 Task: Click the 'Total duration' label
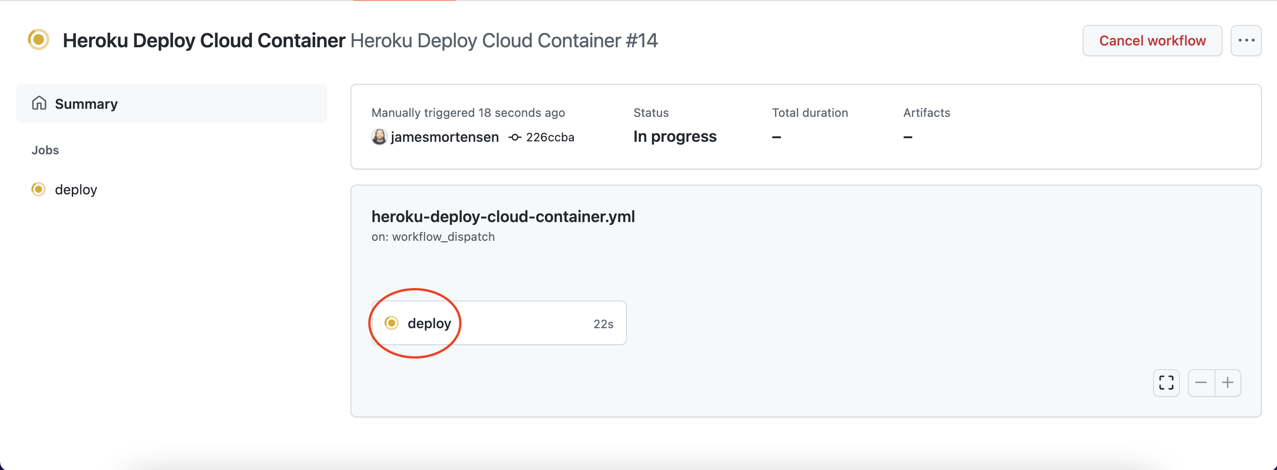(x=810, y=113)
